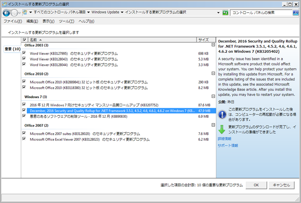301x203 pixels.
Task: Toggle the select-all checkbox in the header
Action: [x=24, y=40]
